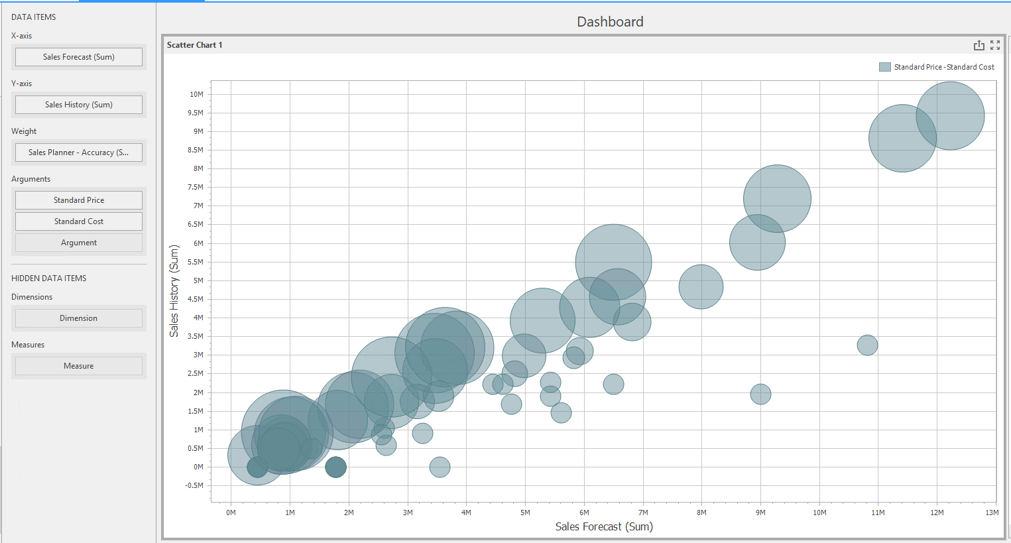Screen dimensions: 1011x543
Task: Click the small bubble near 9M forecast, 2M history
Action: pyautogui.click(x=760, y=394)
